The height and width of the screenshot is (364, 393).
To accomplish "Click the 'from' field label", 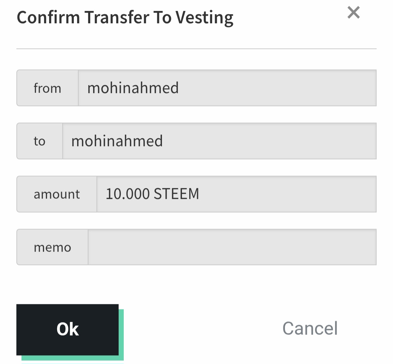I will [47, 88].
